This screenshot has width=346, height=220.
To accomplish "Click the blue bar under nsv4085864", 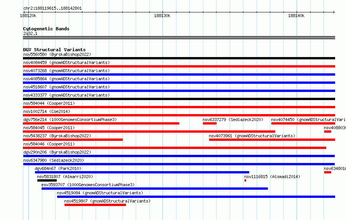I will [x=179, y=83].
